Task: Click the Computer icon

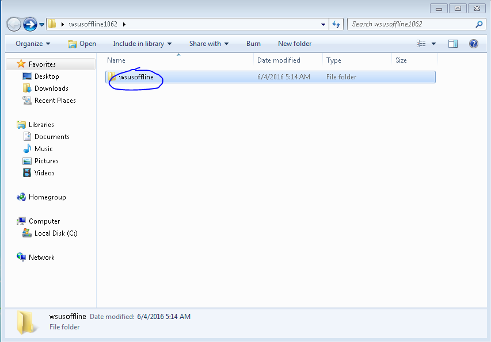Action: click(21, 221)
